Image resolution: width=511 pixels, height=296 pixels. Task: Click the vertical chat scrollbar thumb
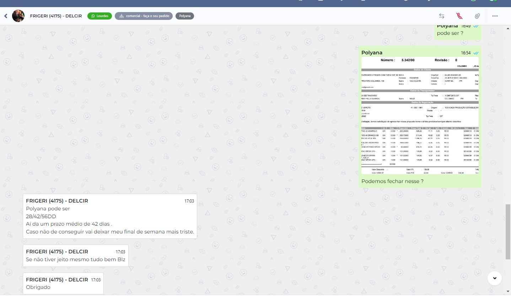pyautogui.click(x=508, y=231)
